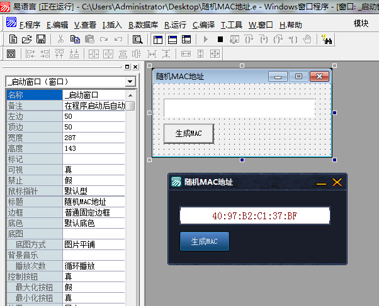Click the align bottom edges icon
The image size is (379, 306).
74,54
